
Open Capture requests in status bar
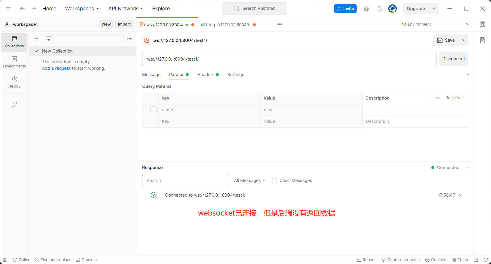(401, 260)
